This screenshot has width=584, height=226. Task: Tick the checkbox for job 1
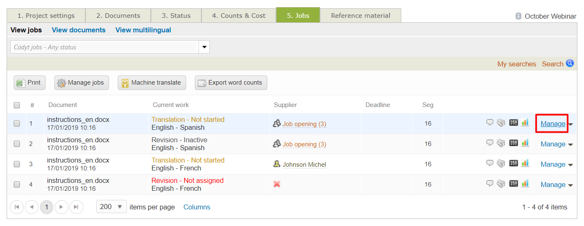17,124
